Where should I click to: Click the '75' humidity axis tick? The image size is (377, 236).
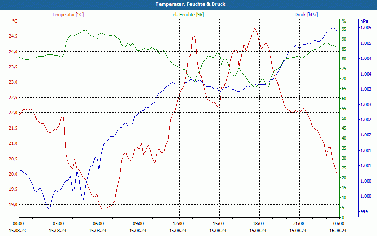344,68
